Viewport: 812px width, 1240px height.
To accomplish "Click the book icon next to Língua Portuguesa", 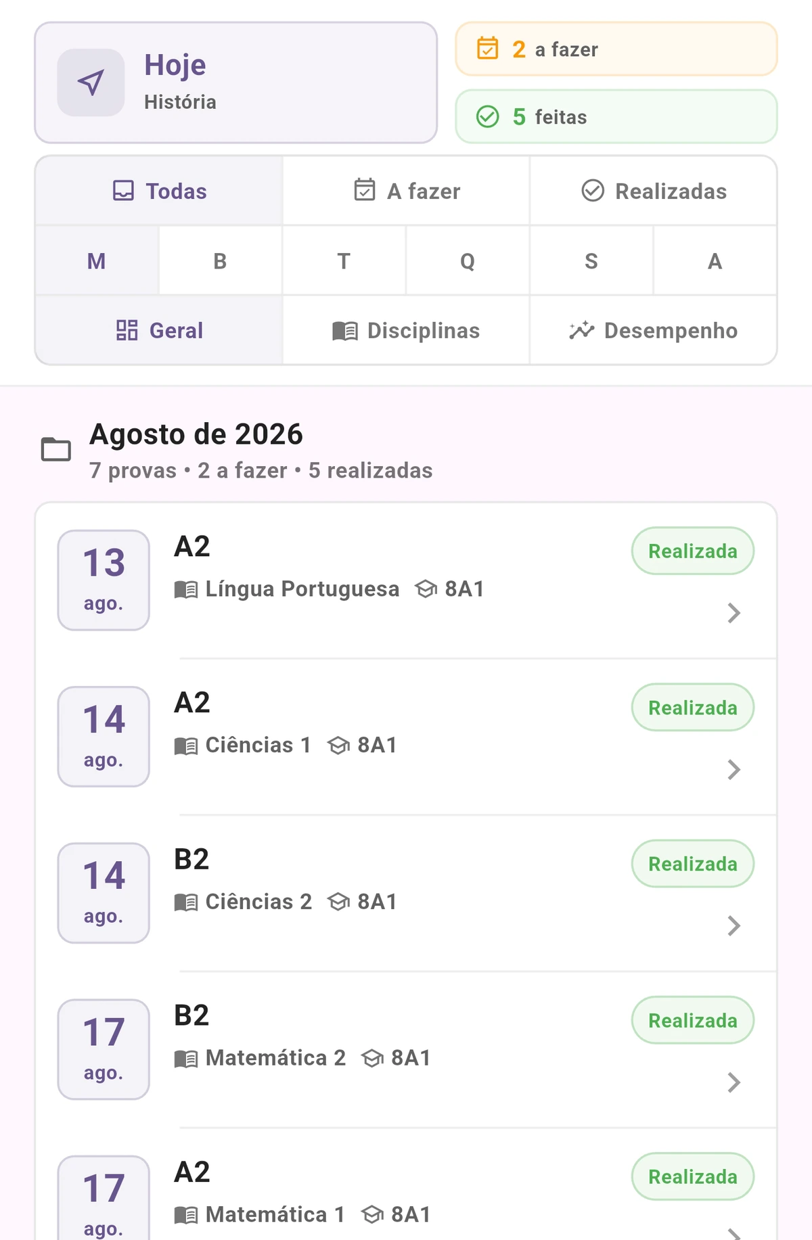I will pos(186,589).
